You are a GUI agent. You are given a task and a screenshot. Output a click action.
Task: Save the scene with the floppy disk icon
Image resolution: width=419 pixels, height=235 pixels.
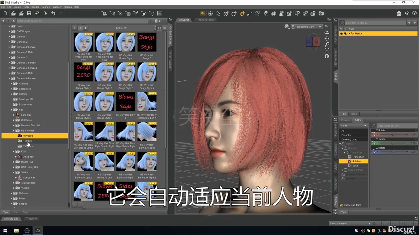point(29,13)
